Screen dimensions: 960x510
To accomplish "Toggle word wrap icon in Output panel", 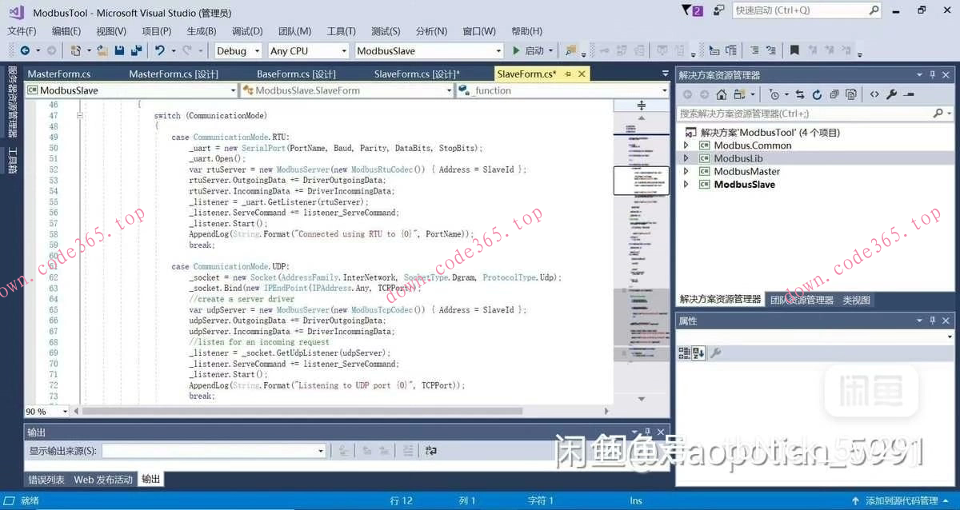I will pyautogui.click(x=431, y=451).
